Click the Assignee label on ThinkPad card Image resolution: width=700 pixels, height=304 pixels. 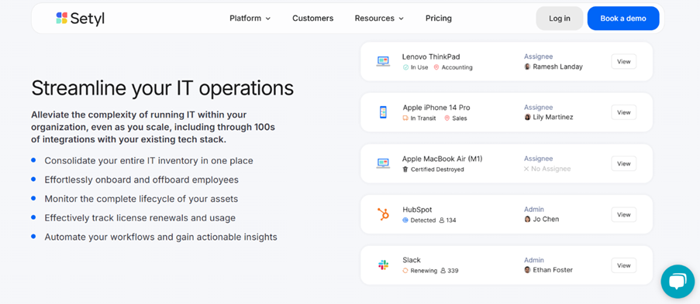point(538,56)
